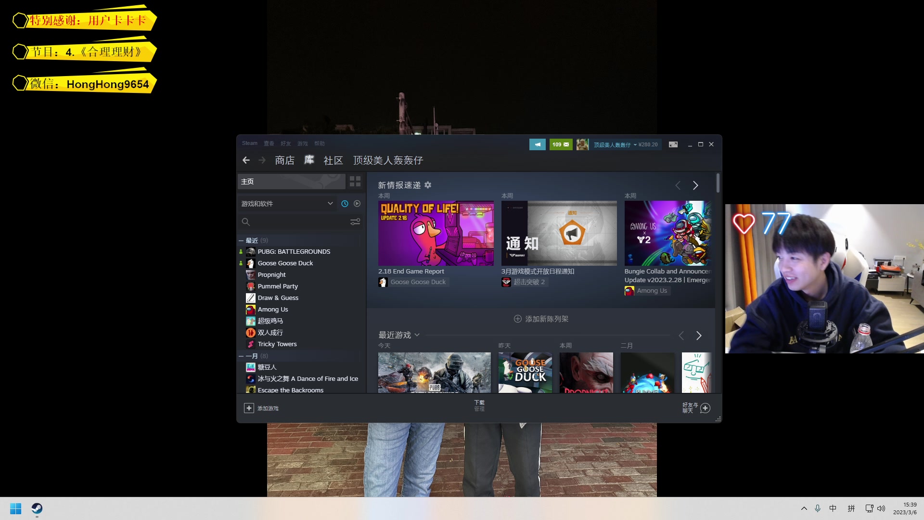Open the Steam announcements megaphone button
Image resolution: width=924 pixels, height=520 pixels.
(x=538, y=144)
